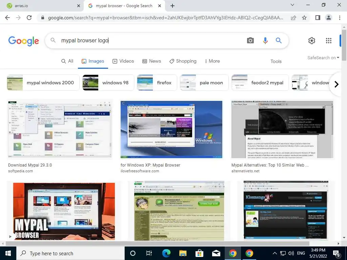Select the firefox suggestion chip
Image resolution: width=347 pixels, height=260 pixels.
(x=157, y=83)
